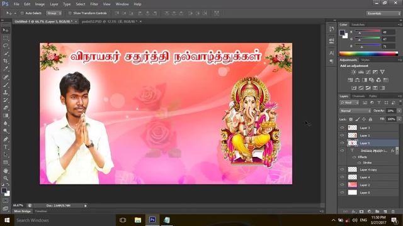Switch to the Channels tab

coord(358,96)
